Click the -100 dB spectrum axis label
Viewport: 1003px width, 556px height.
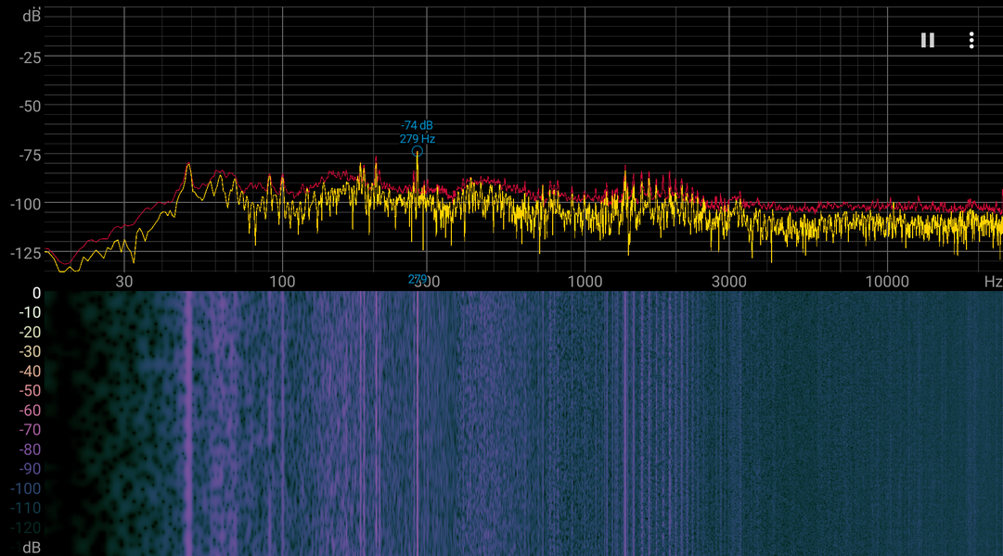point(26,205)
